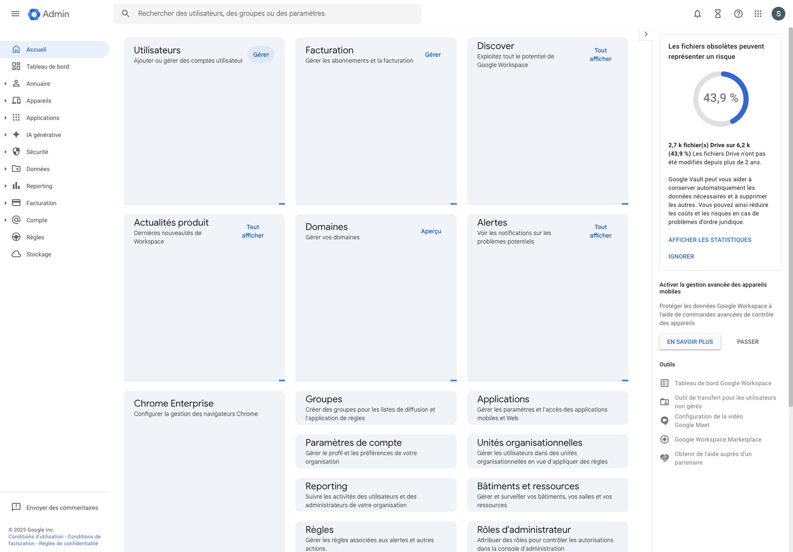The height and width of the screenshot is (552, 793).
Task: Click the Applications grid icon in sidebar
Action: [16, 118]
